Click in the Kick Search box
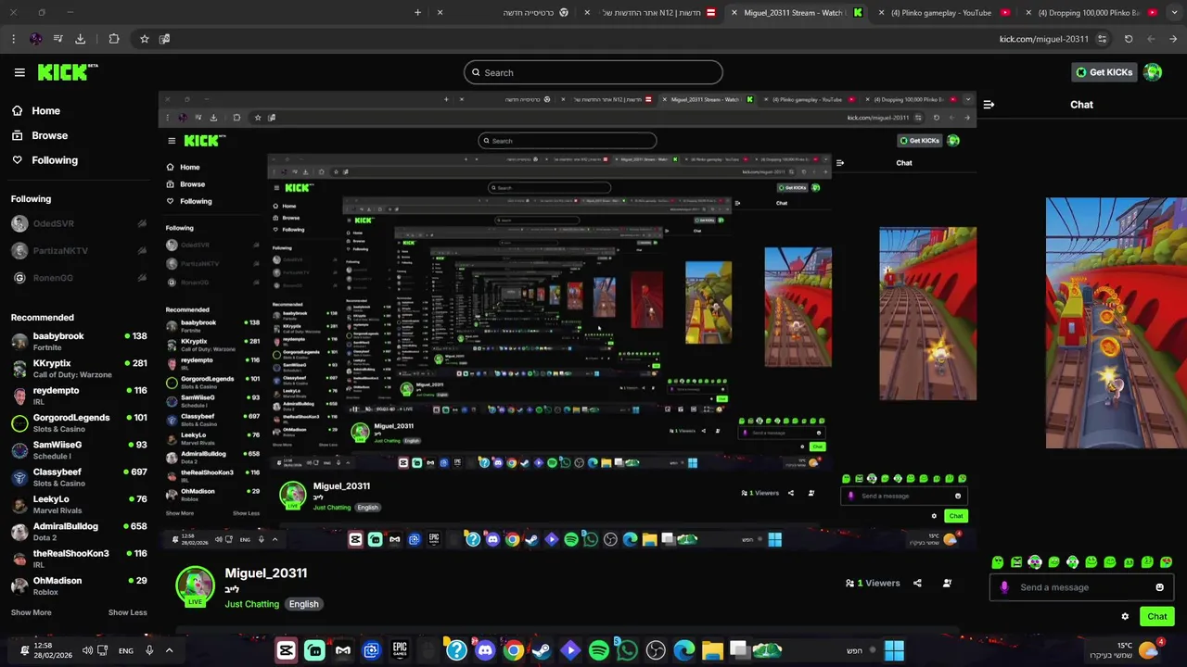The height and width of the screenshot is (667, 1187). 593,72
